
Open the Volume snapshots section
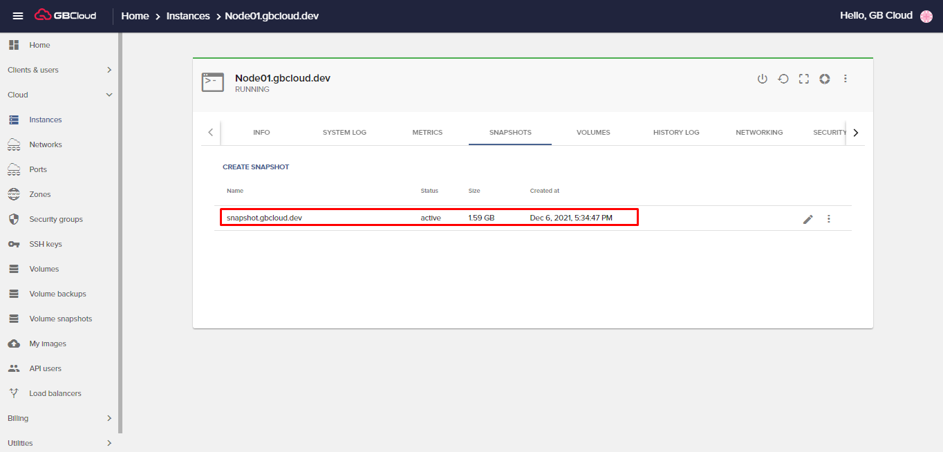pyautogui.click(x=62, y=318)
